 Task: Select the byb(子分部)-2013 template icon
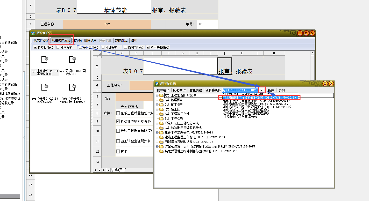coord(73,87)
